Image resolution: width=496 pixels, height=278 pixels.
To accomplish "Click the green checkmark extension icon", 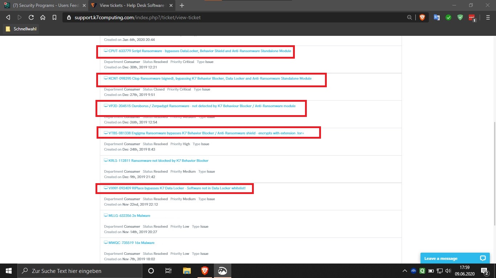I will tap(448, 17).
